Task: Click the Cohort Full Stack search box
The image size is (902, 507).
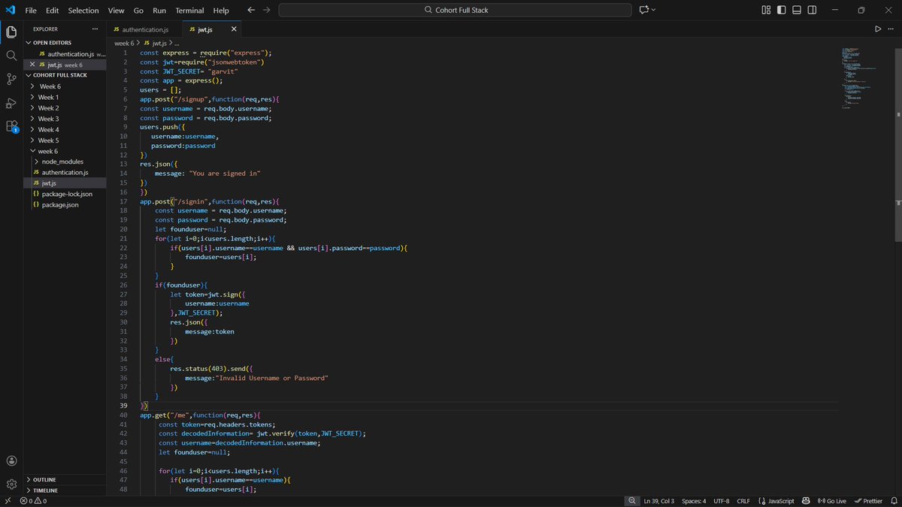Action: [455, 10]
